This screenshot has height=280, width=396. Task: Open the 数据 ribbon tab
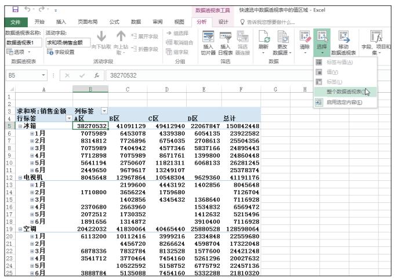point(136,22)
